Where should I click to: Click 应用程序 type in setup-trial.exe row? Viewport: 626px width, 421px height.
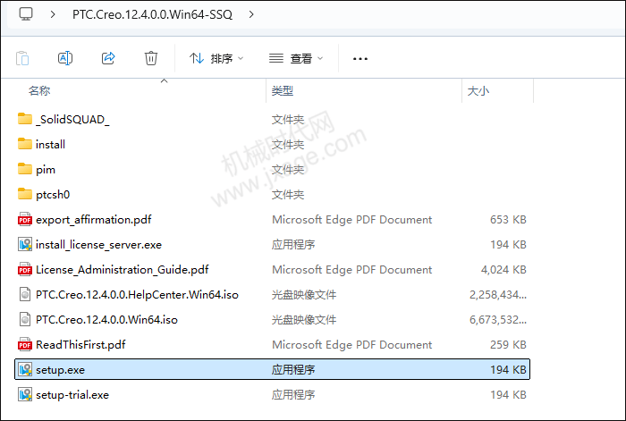pyautogui.click(x=293, y=395)
